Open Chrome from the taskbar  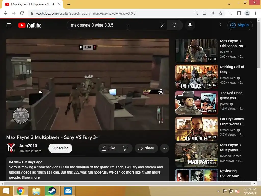[x=20, y=191]
